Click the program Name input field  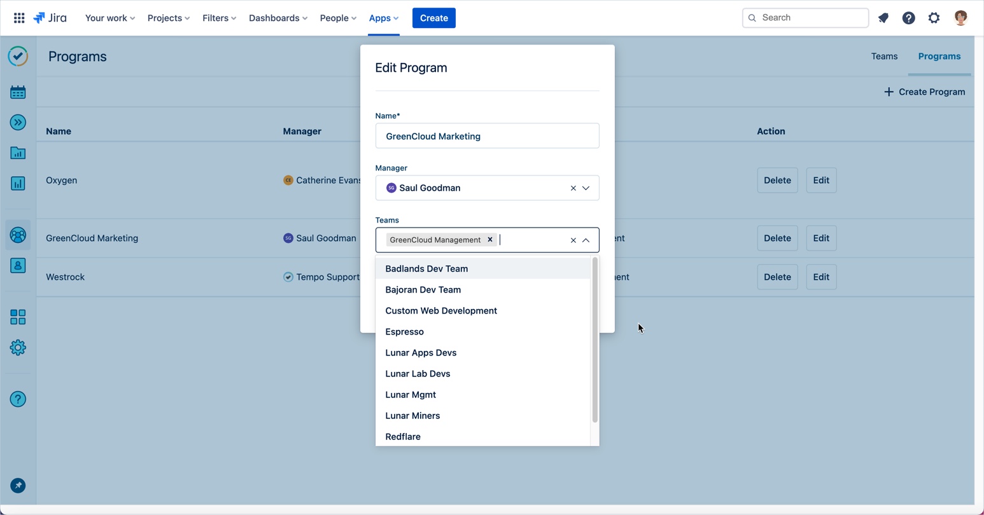click(x=487, y=136)
